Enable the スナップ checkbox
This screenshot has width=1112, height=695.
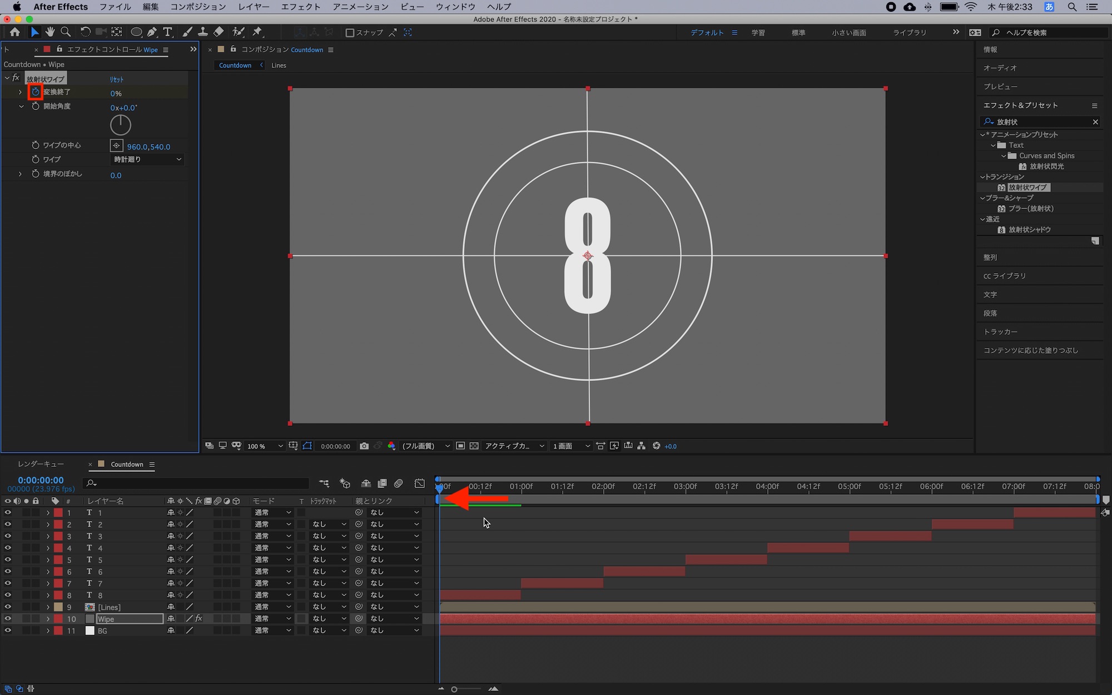tap(350, 33)
